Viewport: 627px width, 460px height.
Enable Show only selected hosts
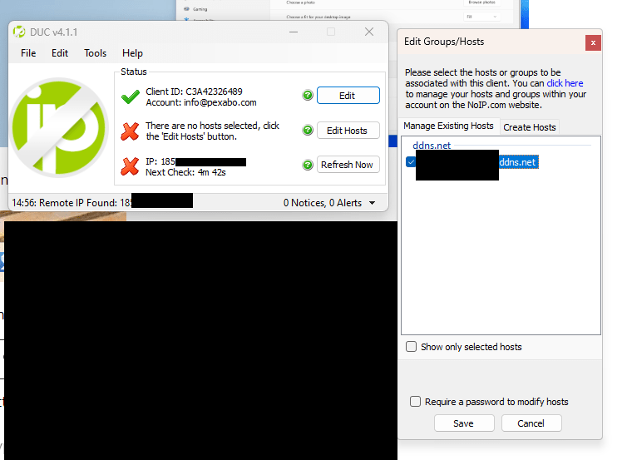pyautogui.click(x=411, y=346)
